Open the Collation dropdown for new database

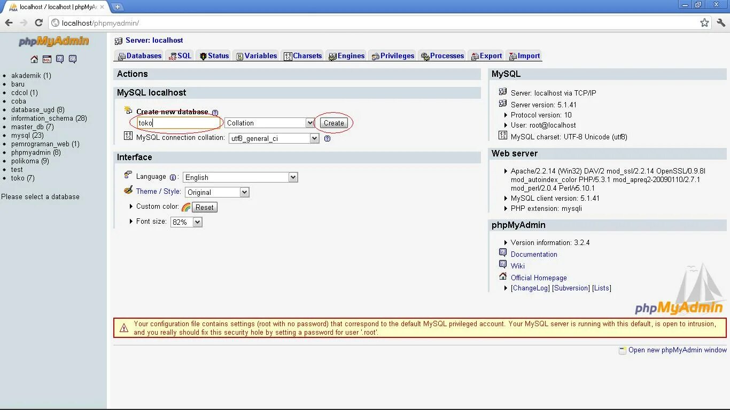point(269,123)
